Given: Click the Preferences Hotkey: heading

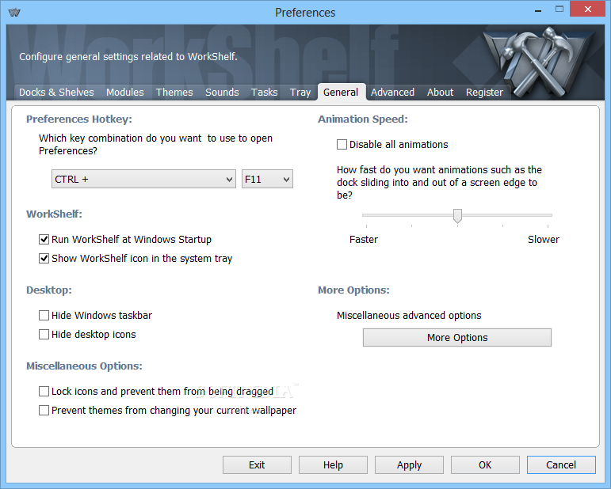Looking at the screenshot, I should [x=79, y=119].
